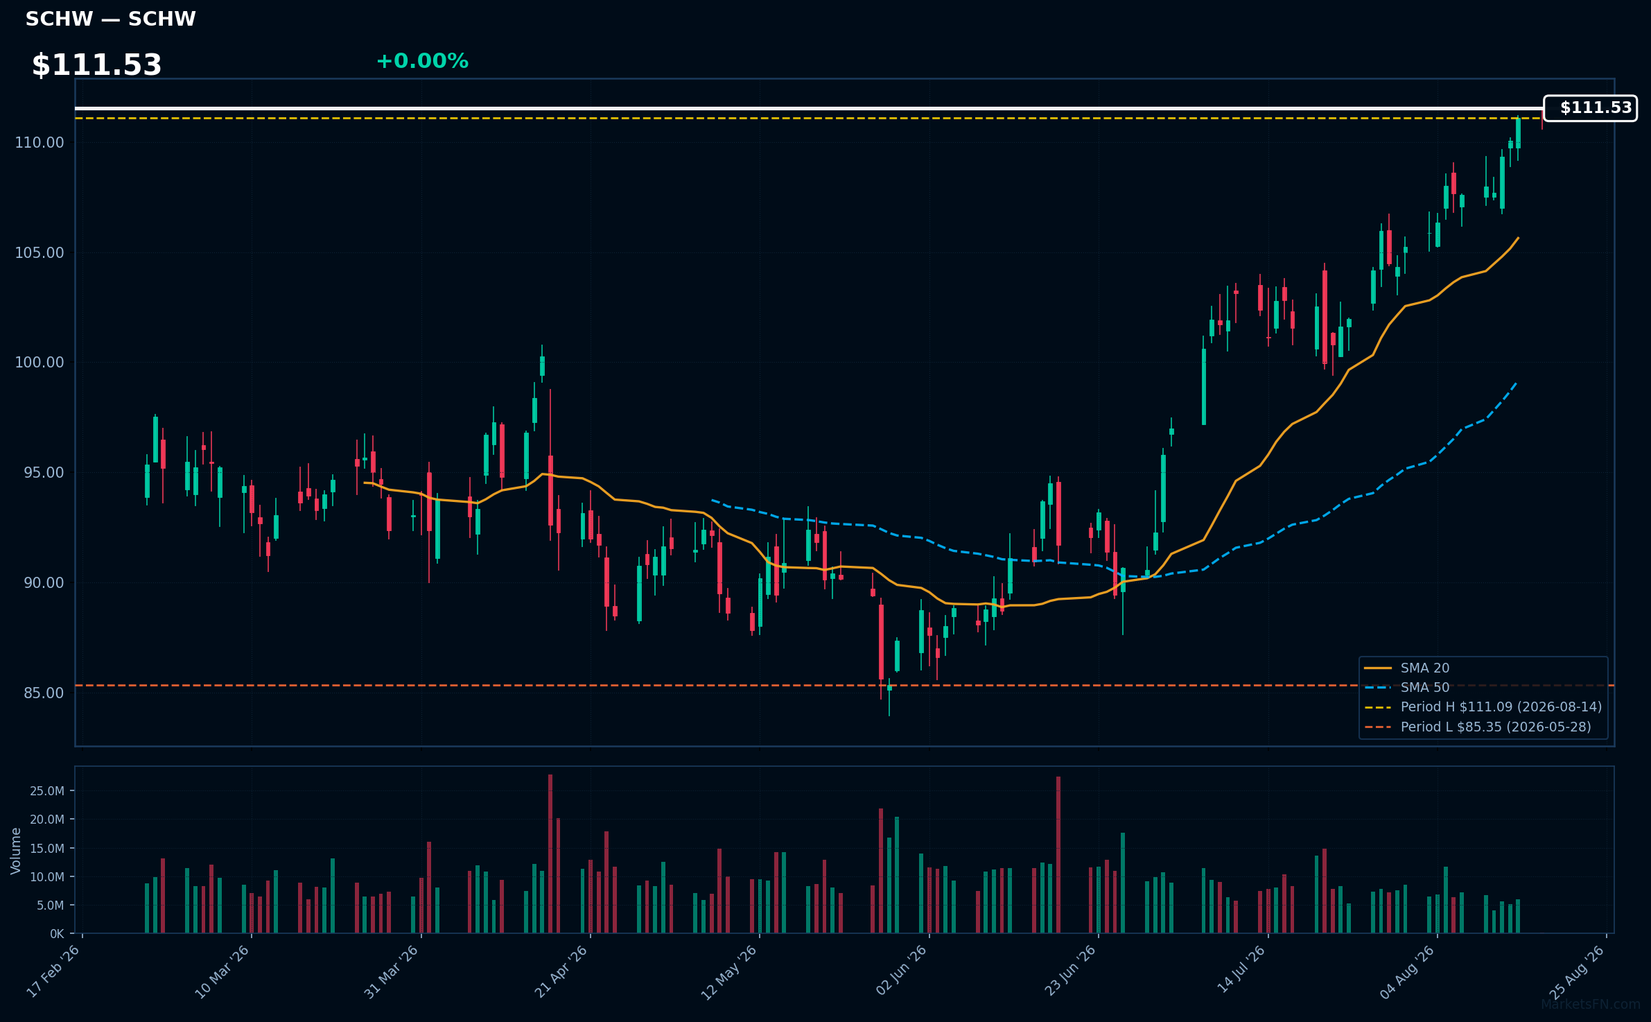Viewport: 1651px width, 1022px height.
Task: Click the 04 Aug '26 date label
Action: click(x=1408, y=971)
